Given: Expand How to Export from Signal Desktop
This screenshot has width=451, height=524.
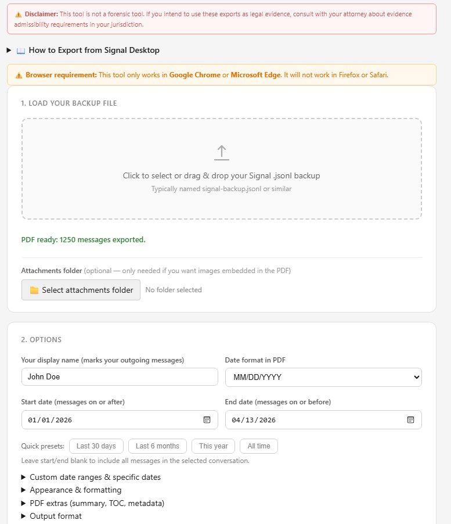Looking at the screenshot, I should point(87,51).
